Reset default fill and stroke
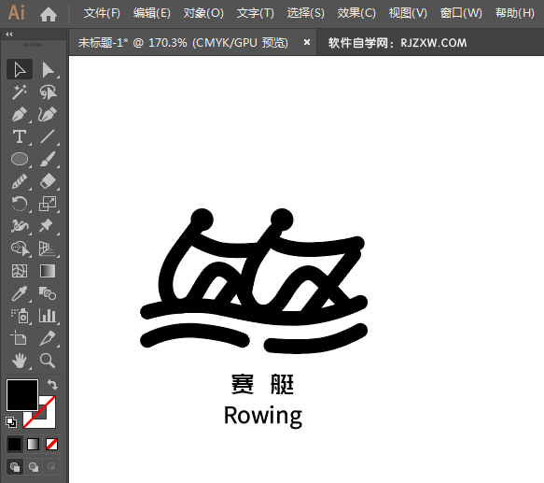 click(11, 422)
